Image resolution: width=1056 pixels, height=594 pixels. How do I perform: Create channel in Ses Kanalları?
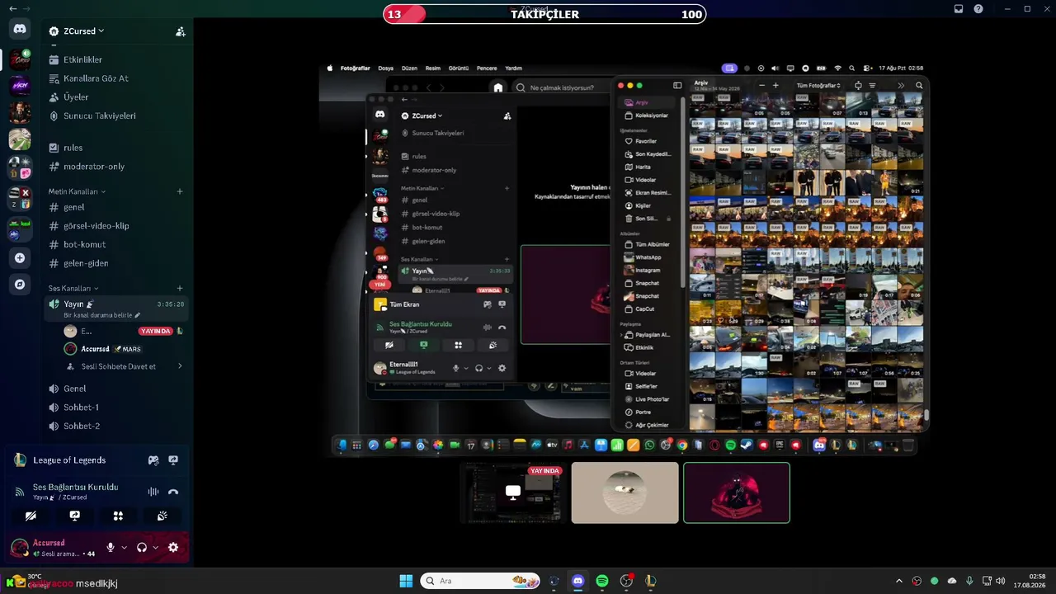[x=180, y=289]
